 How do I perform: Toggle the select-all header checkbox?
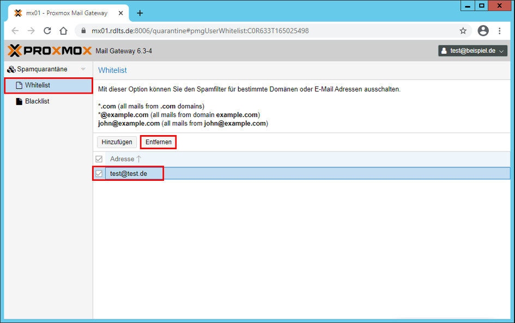pyautogui.click(x=99, y=159)
